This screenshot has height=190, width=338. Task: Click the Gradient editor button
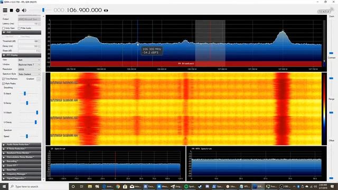click(39, 79)
